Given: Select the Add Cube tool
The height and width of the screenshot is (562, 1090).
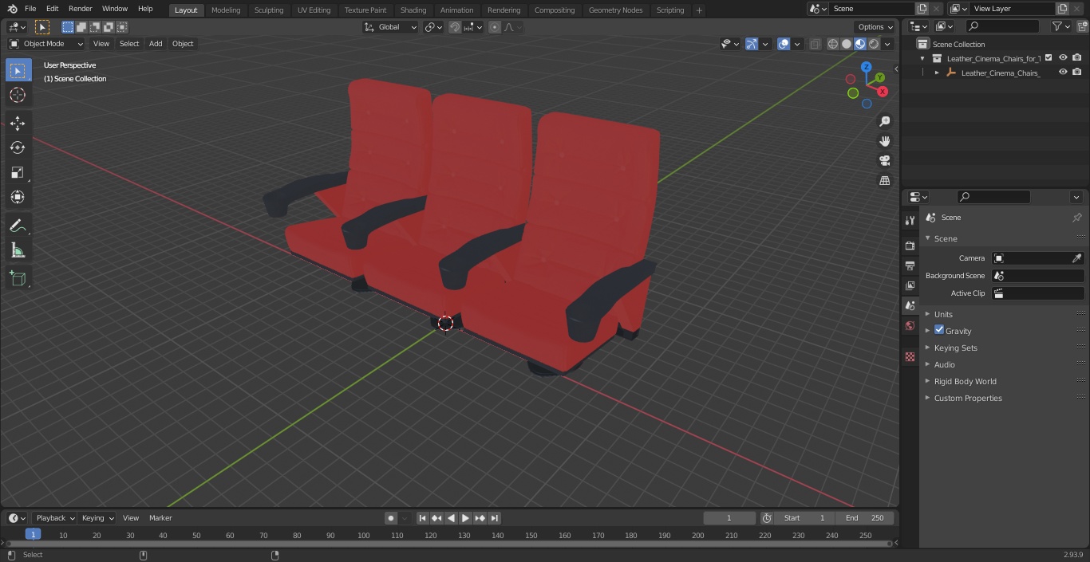Looking at the screenshot, I should pyautogui.click(x=18, y=279).
